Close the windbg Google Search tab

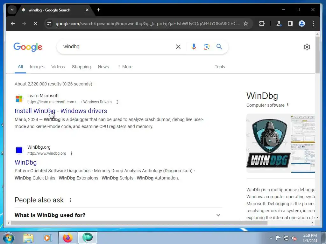click(x=87, y=10)
